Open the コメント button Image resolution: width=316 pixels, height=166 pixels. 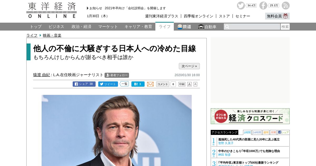[163, 84]
